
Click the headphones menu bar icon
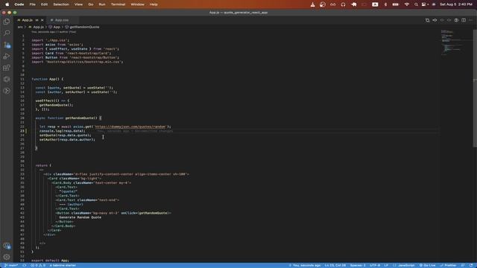(343, 4)
